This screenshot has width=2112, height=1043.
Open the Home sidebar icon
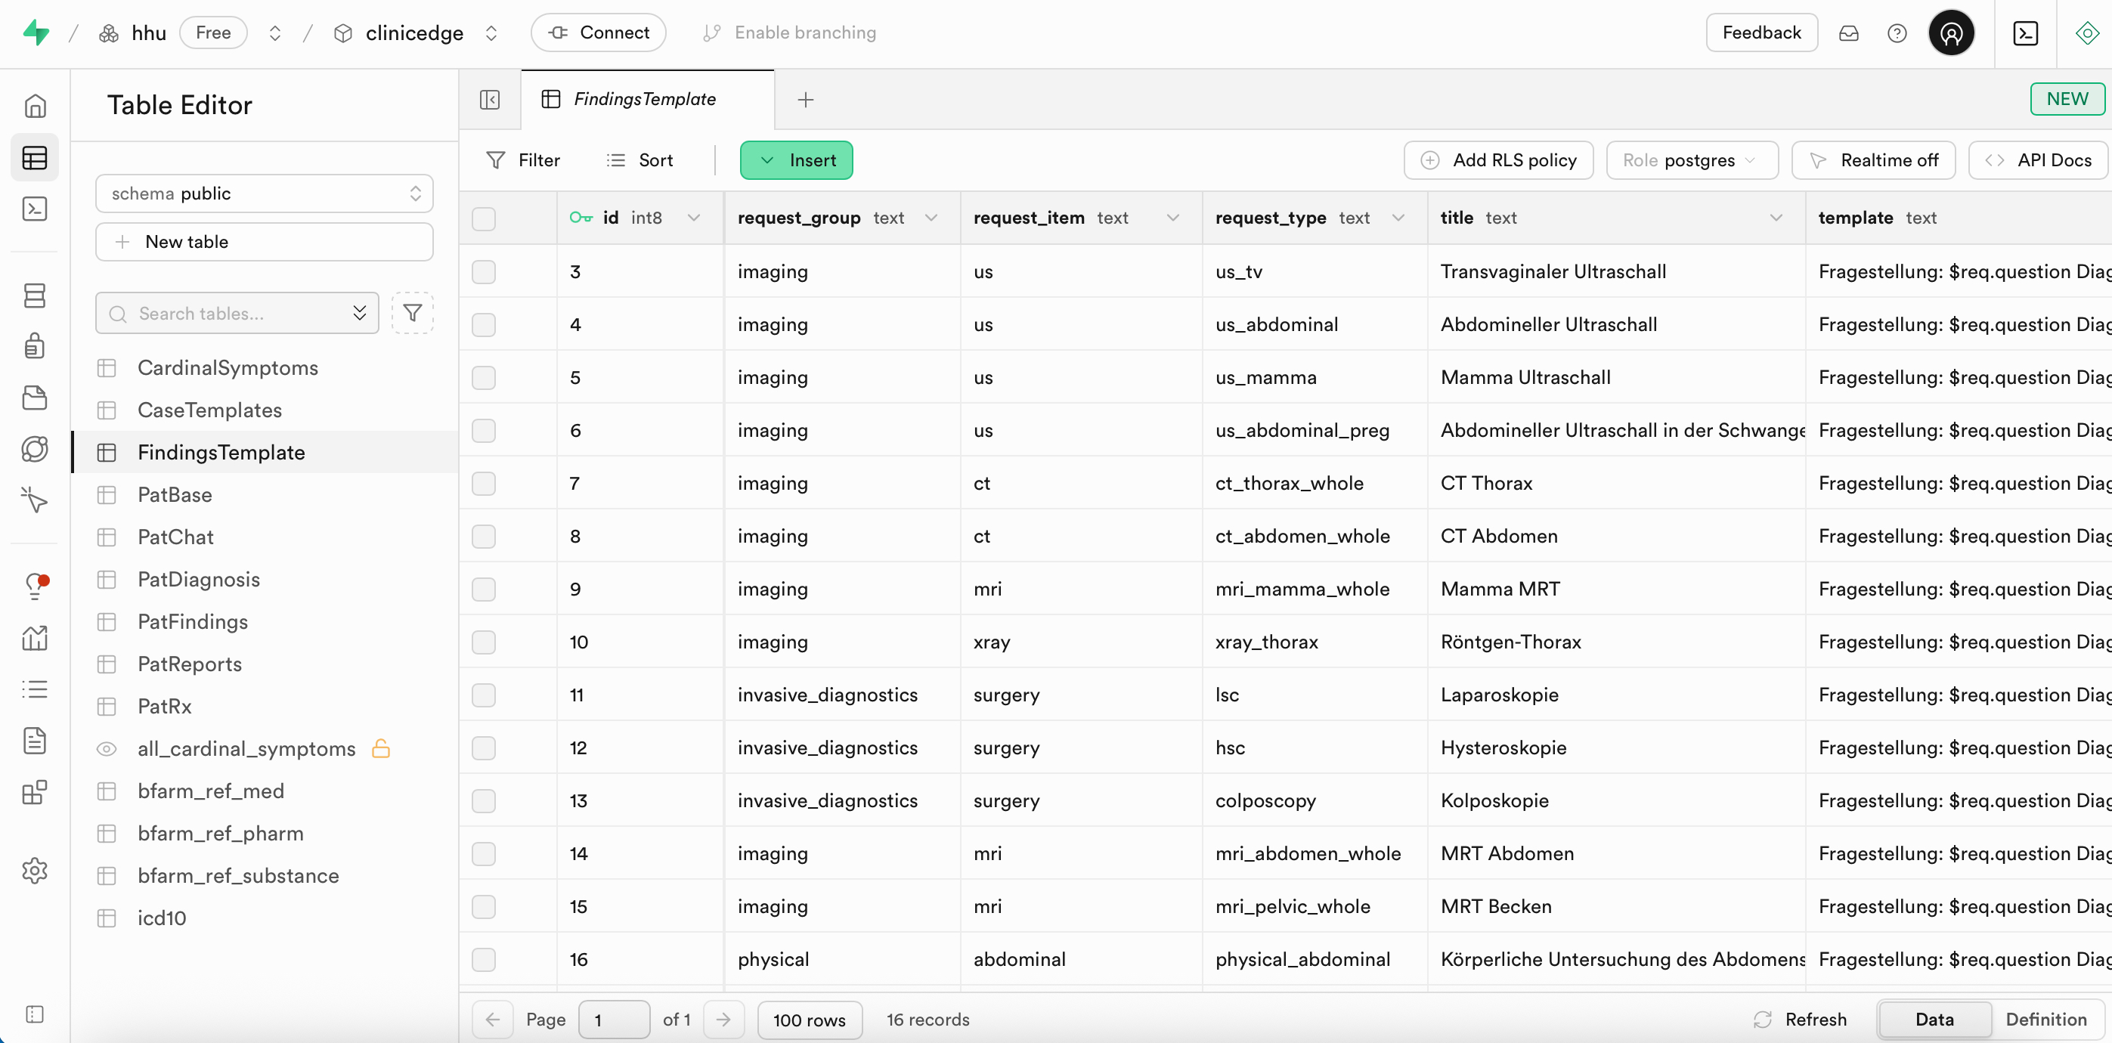tap(35, 106)
